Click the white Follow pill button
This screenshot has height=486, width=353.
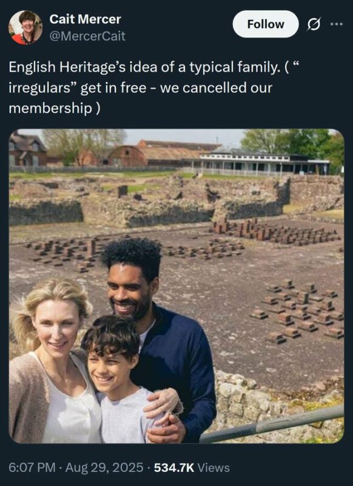point(266,24)
